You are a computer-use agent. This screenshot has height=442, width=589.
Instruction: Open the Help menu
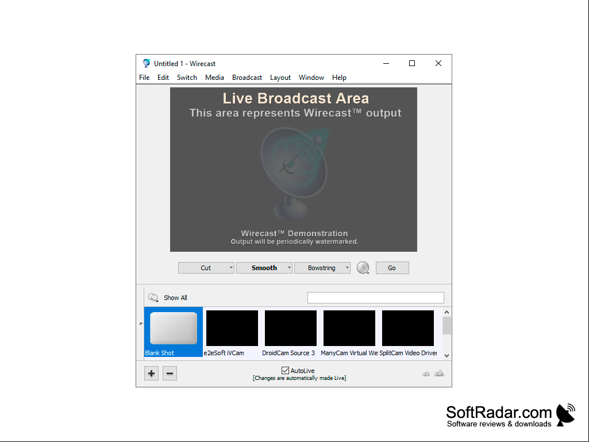[339, 78]
